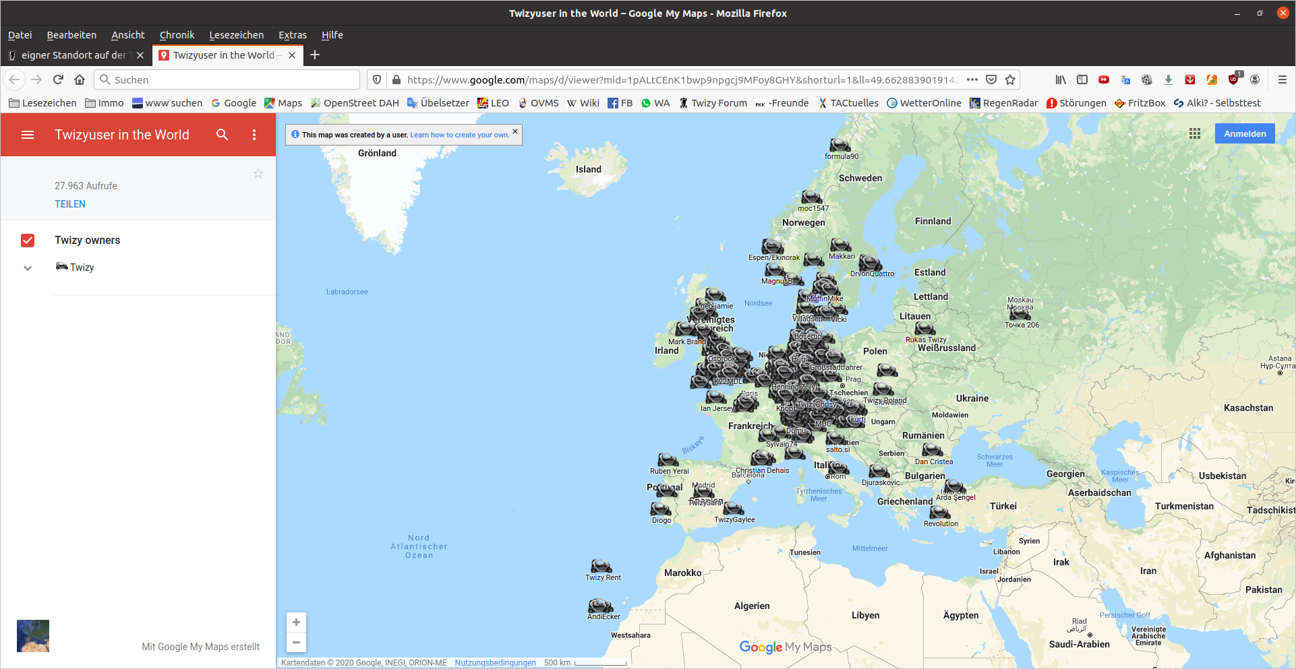The width and height of the screenshot is (1296, 669).
Task: Star this map as favorite
Action: pos(258,174)
